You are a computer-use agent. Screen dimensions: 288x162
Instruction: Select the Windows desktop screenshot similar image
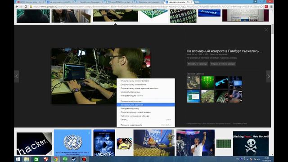(x=193, y=96)
